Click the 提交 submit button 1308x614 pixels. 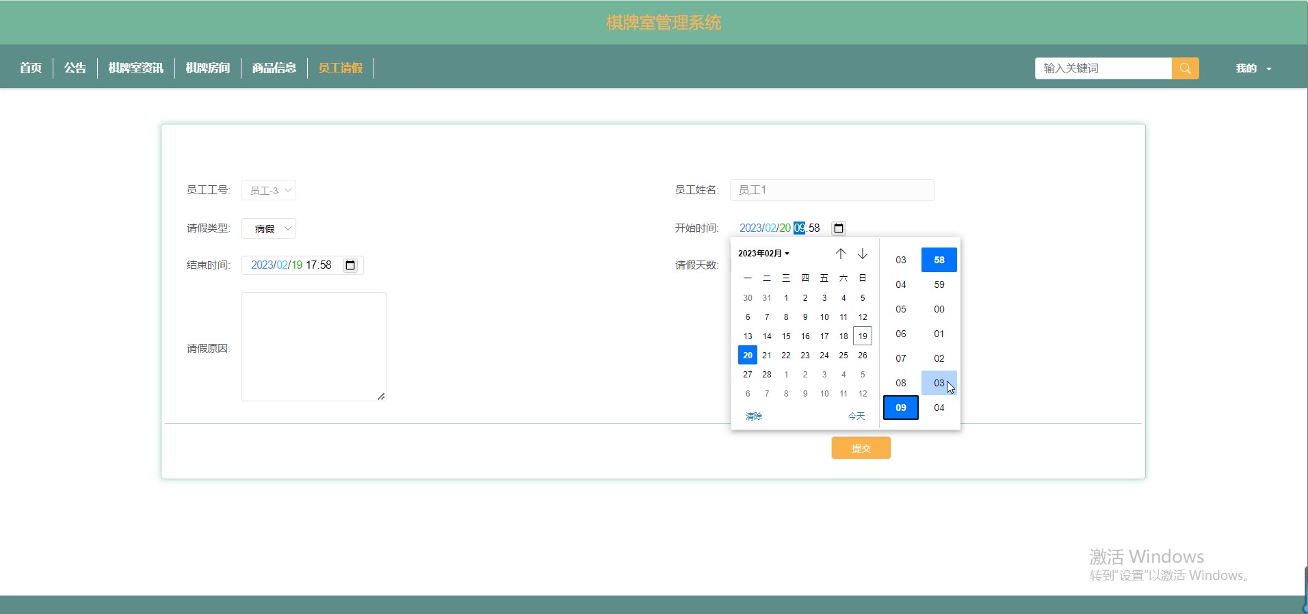pos(861,448)
